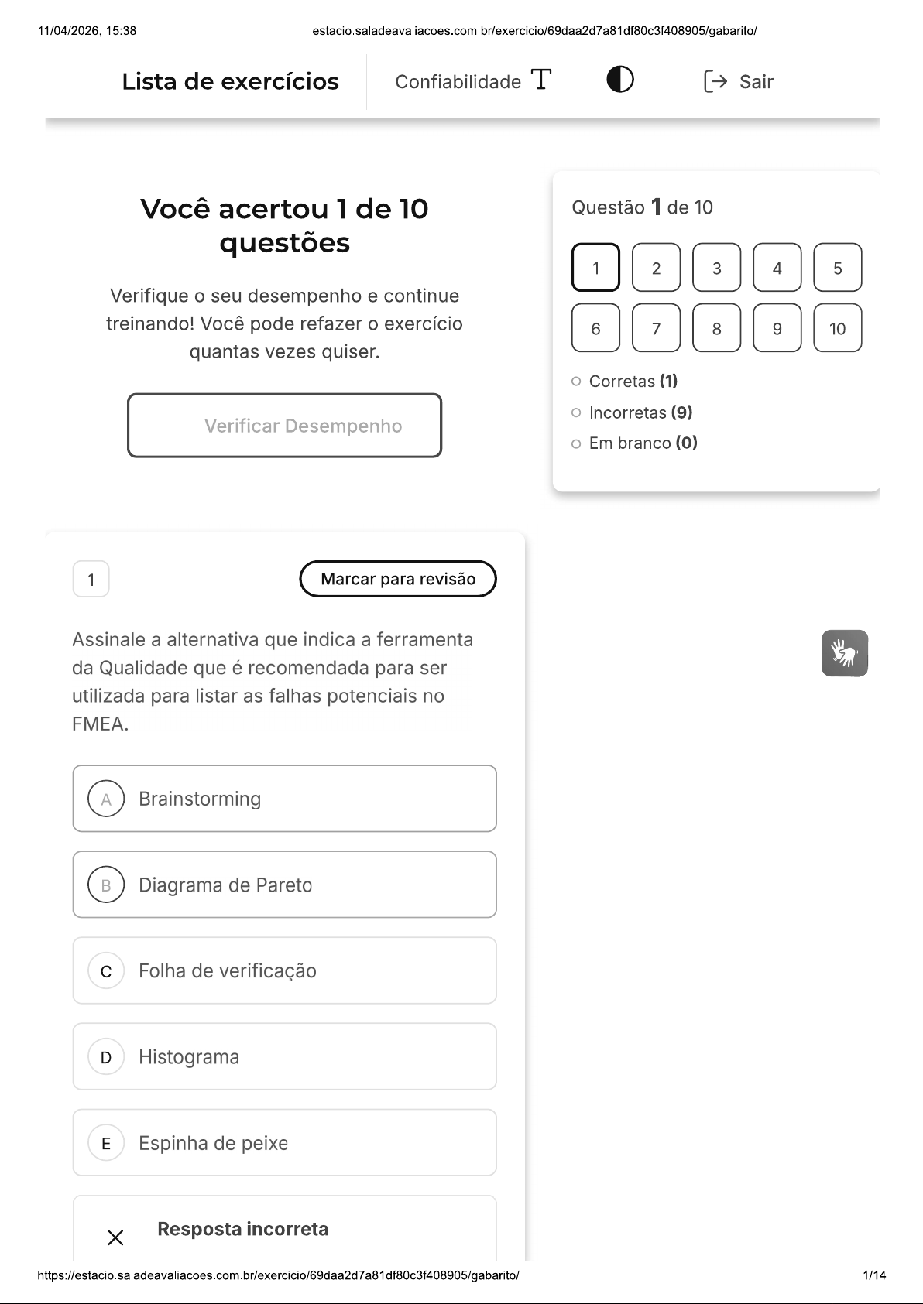Image resolution: width=923 pixels, height=1304 pixels.
Task: Go to question 2 in navigator
Action: 656,268
